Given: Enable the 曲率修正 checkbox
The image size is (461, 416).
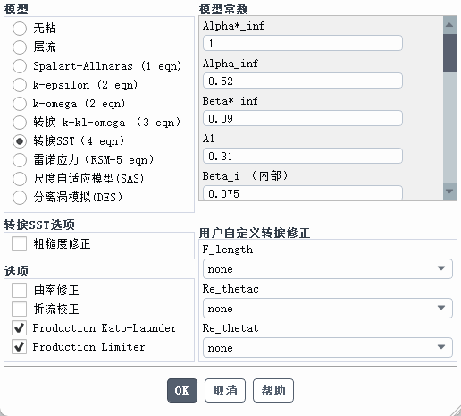Looking at the screenshot, I should [x=19, y=290].
